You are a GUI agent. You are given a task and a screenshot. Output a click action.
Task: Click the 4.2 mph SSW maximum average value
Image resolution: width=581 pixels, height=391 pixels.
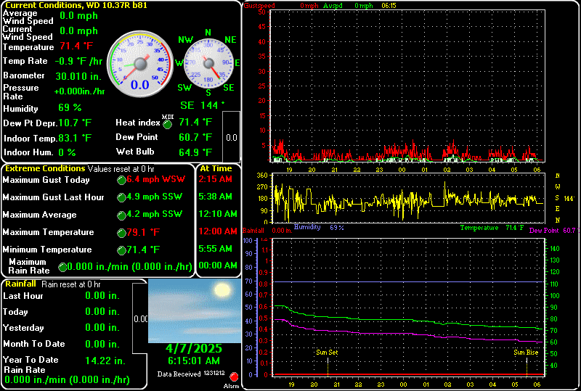(155, 214)
